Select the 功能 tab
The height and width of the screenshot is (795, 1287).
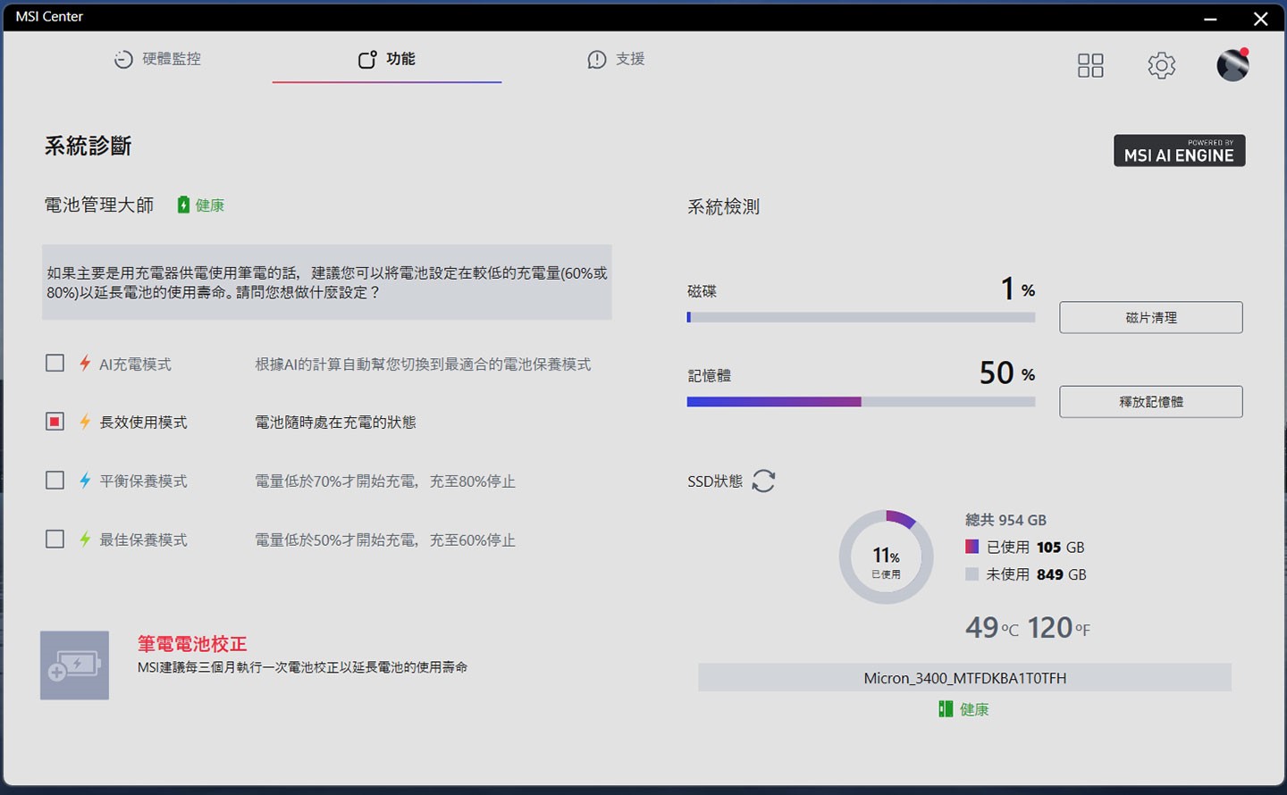tap(387, 59)
